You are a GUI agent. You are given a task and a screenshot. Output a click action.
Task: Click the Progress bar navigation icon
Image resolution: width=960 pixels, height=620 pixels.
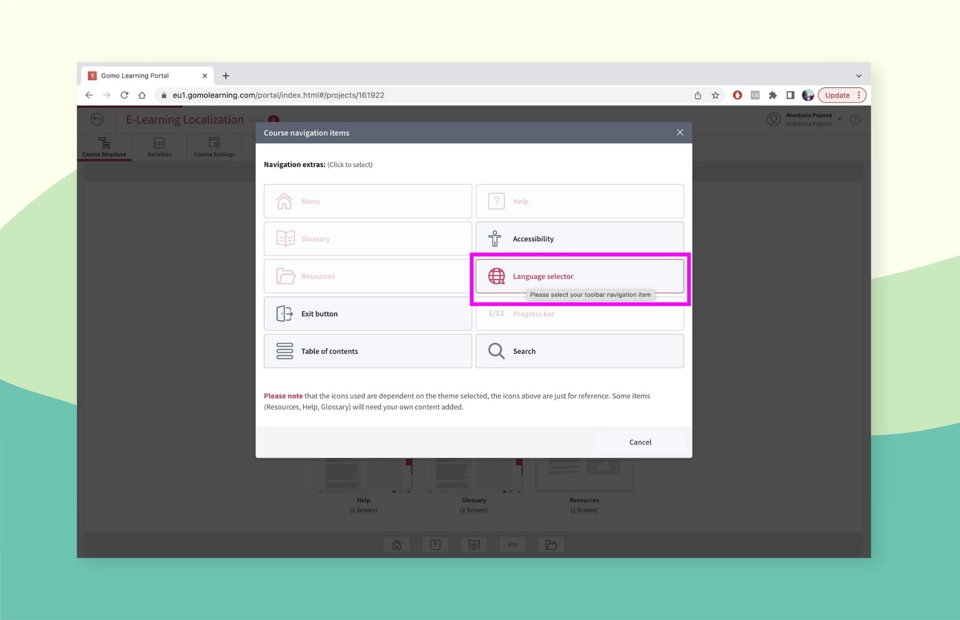pos(496,313)
